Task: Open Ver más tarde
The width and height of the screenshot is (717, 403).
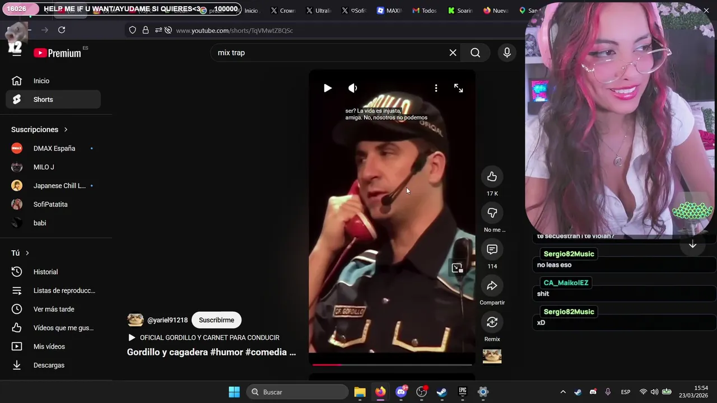Action: 53,309
